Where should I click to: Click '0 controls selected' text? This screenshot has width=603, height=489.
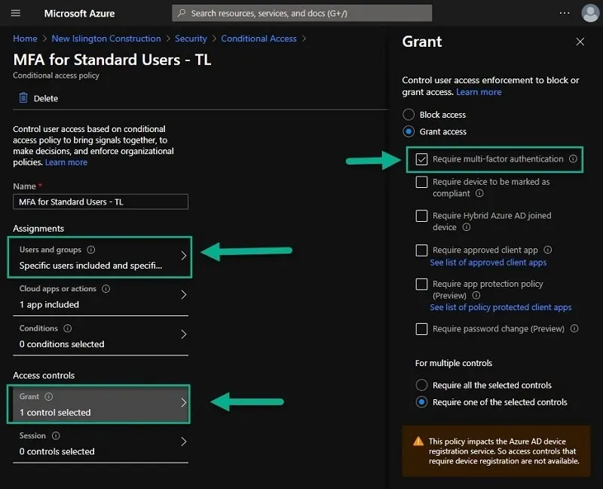57,452
